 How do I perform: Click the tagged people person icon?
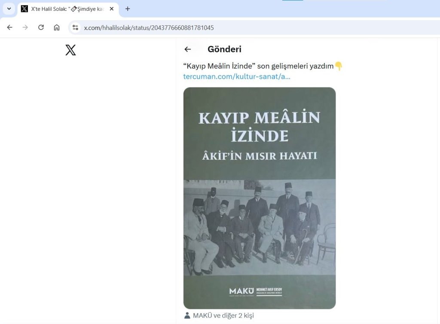coord(187,315)
